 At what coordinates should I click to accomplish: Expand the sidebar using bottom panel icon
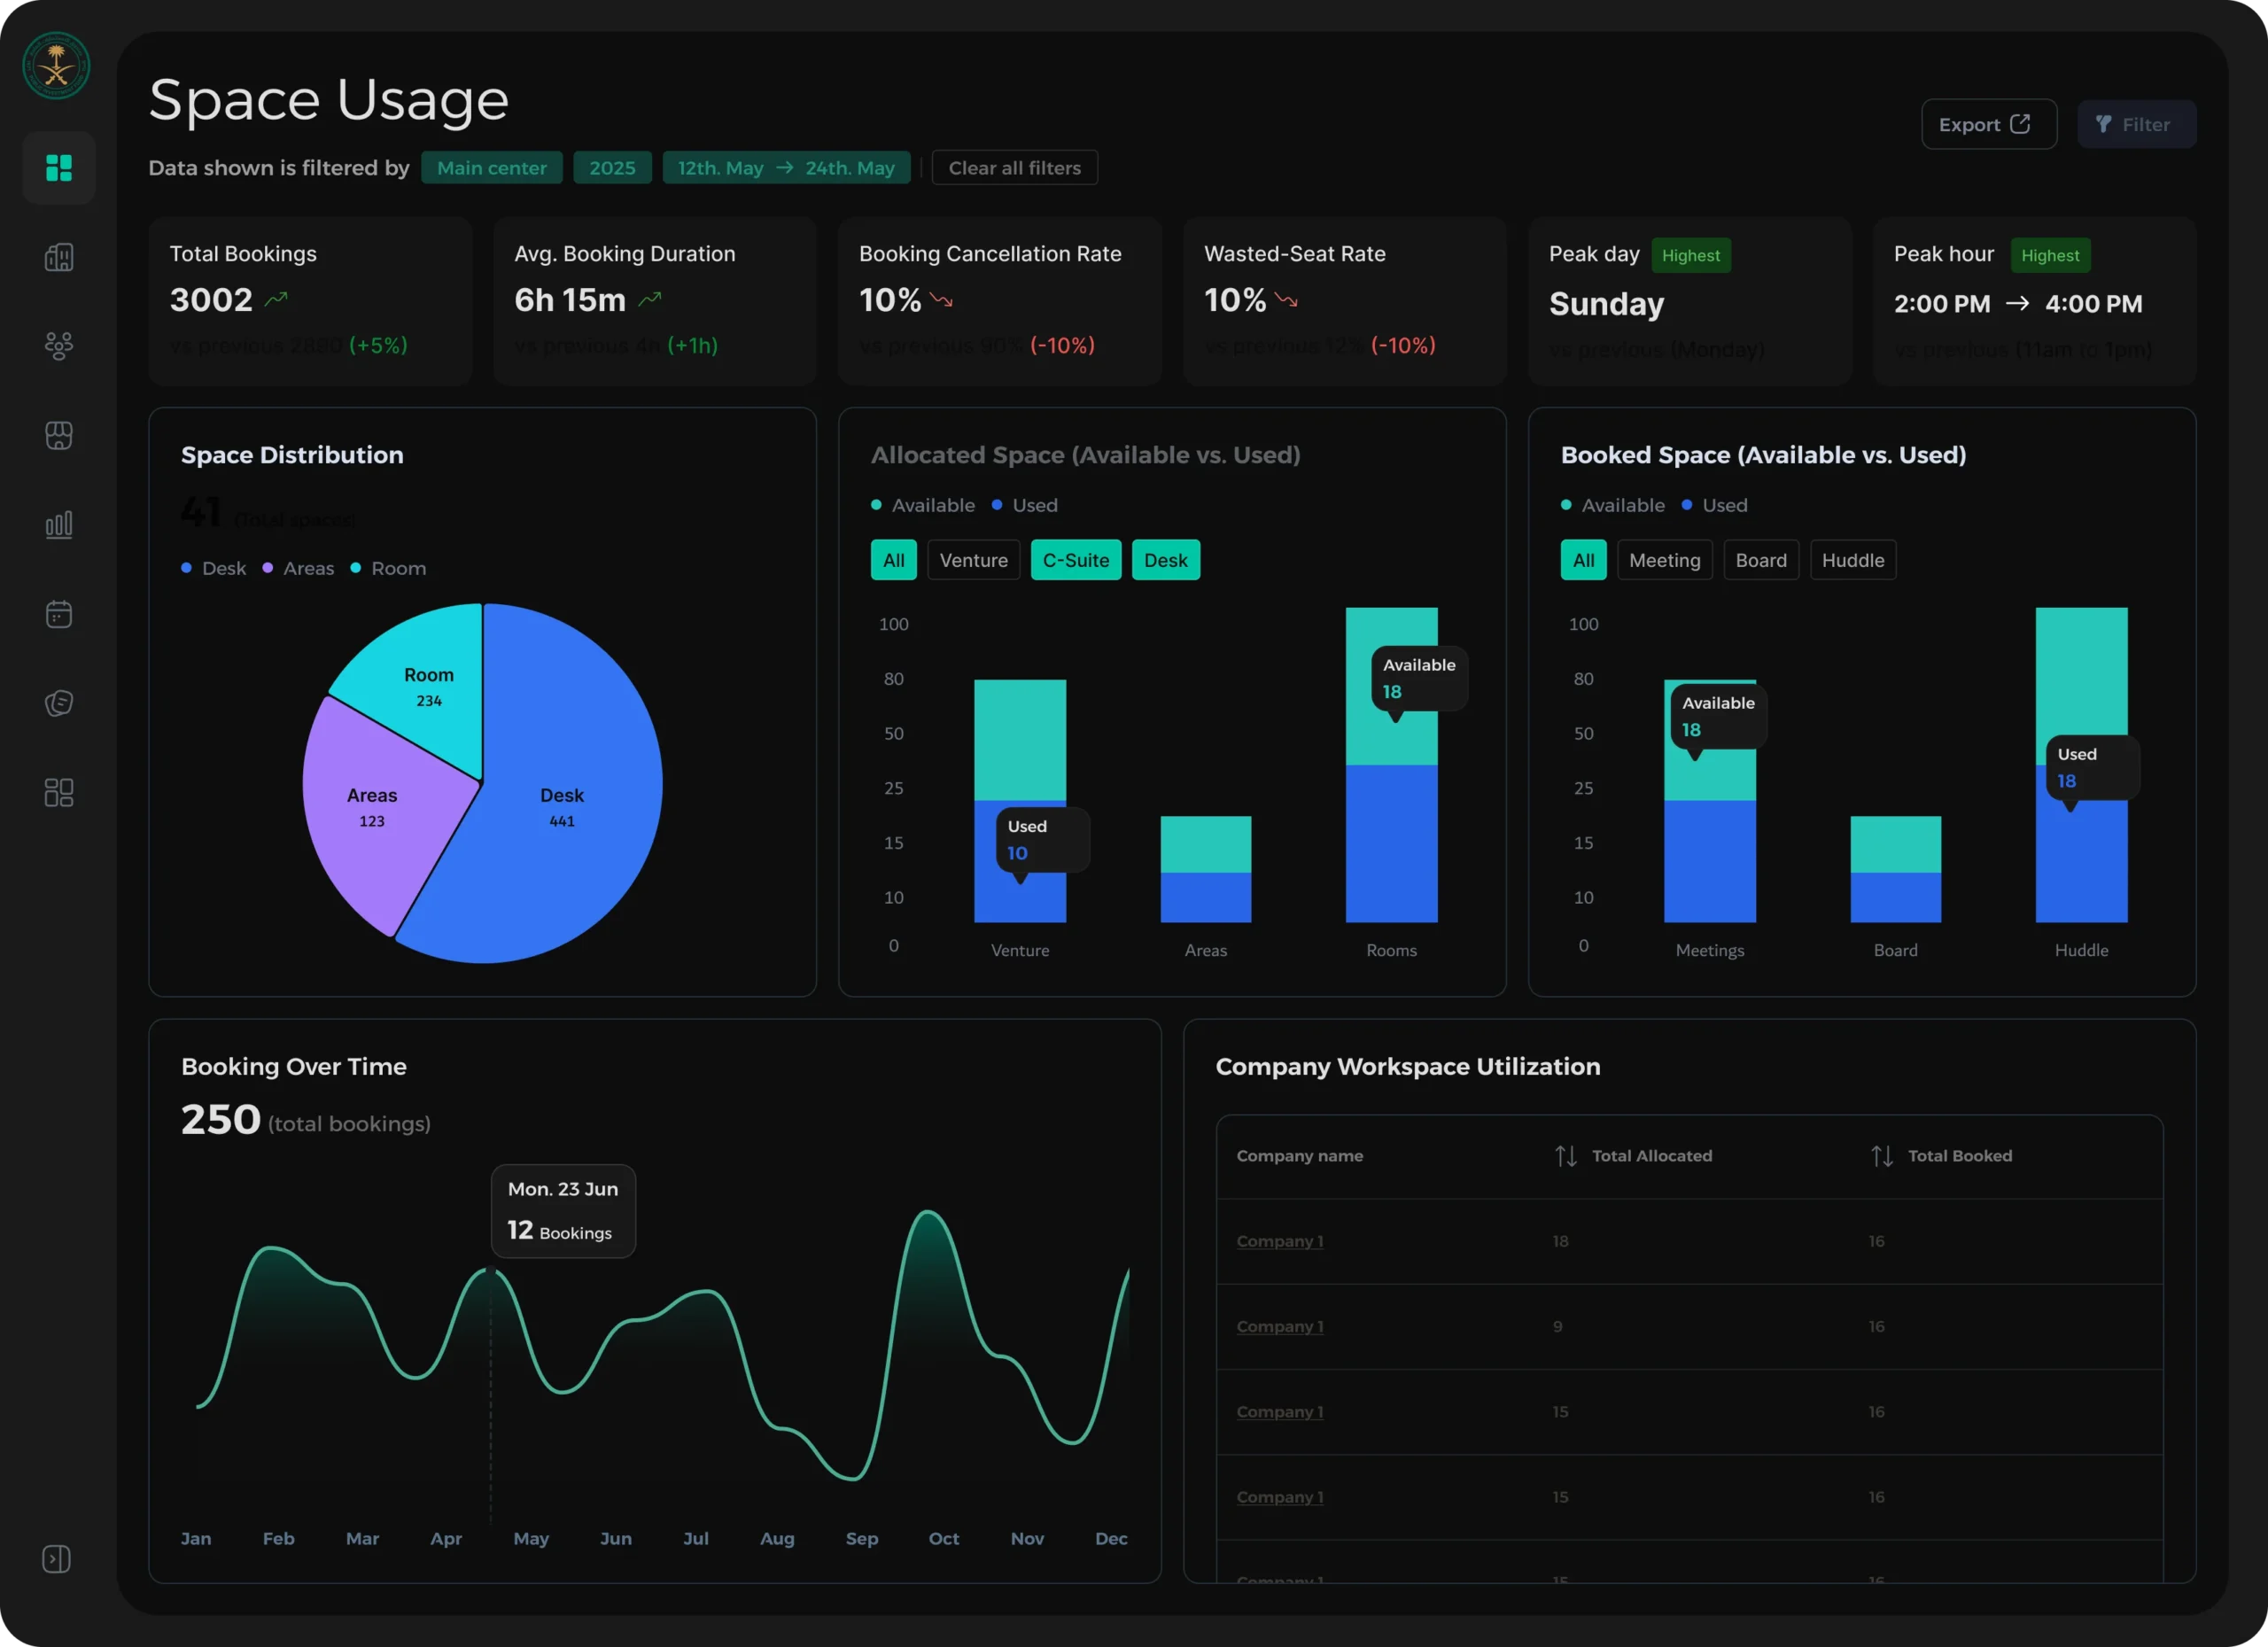coord(56,1558)
